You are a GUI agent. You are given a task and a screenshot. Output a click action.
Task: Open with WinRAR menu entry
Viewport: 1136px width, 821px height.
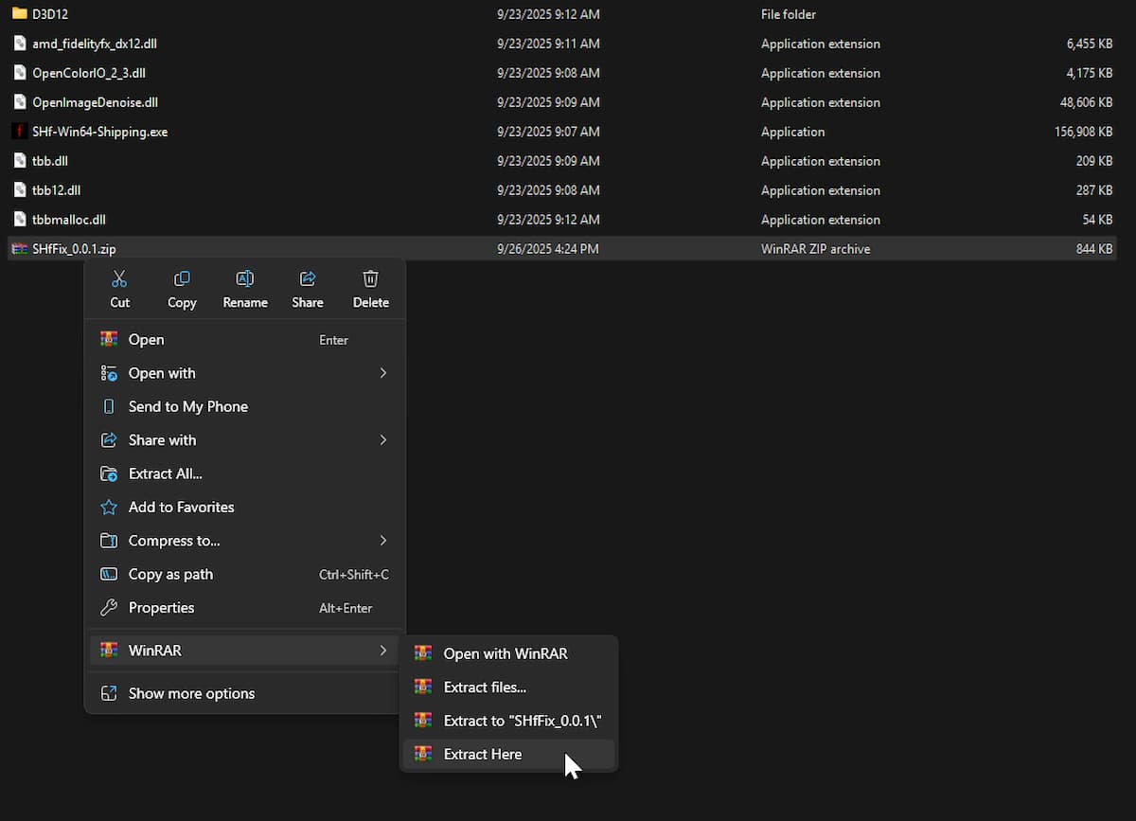pyautogui.click(x=505, y=653)
